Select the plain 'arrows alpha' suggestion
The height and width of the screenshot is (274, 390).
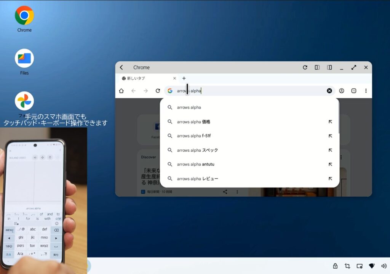click(249, 107)
